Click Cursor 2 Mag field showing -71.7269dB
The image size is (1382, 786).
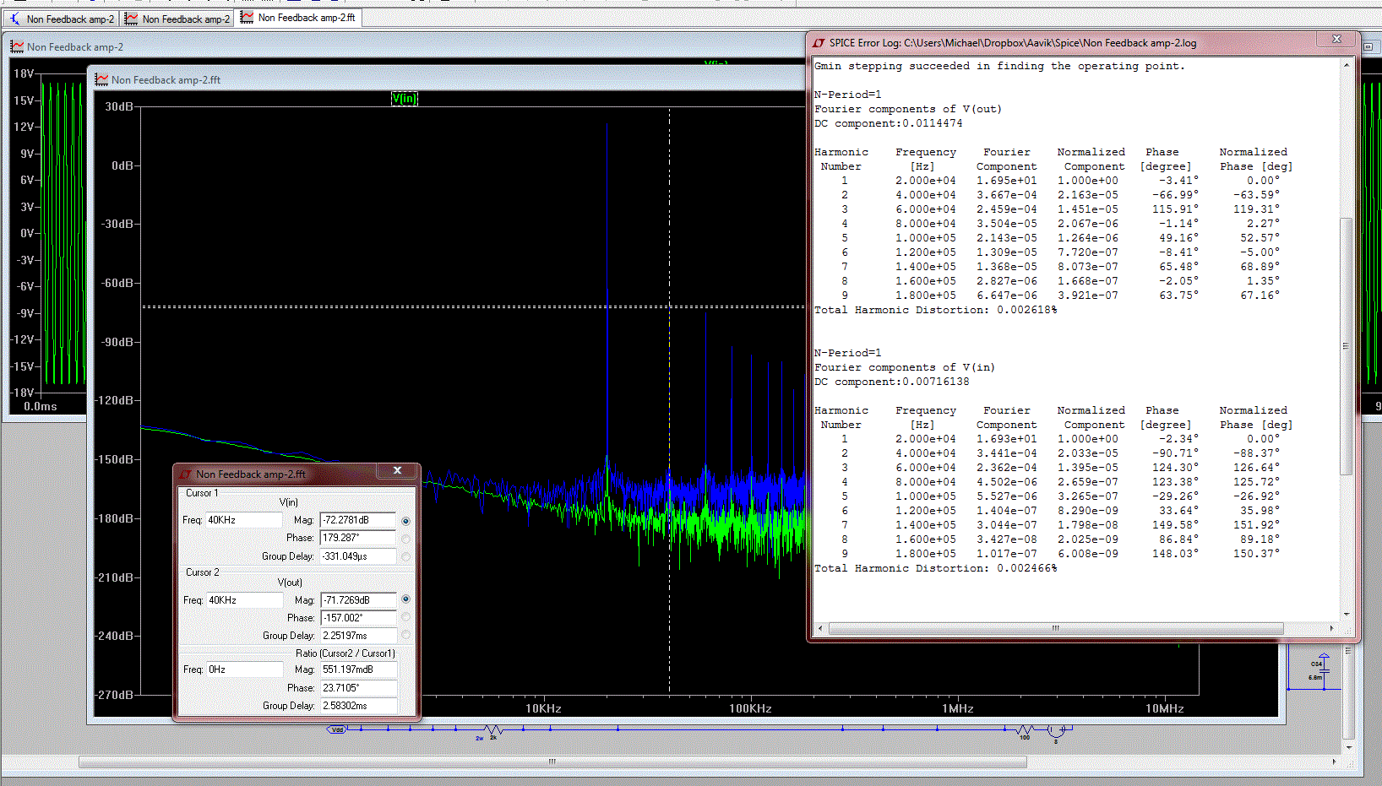tap(358, 600)
